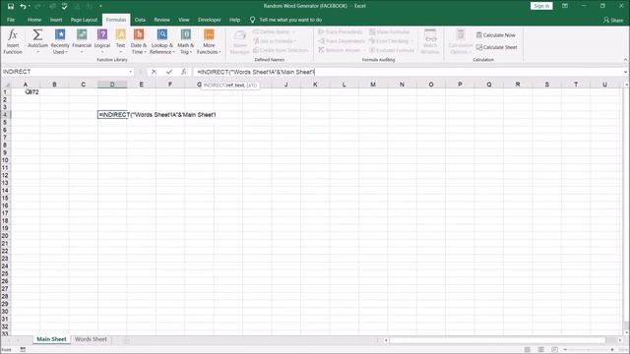
Task: Click cell A1 containing 872
Action: pyautogui.click(x=26, y=91)
